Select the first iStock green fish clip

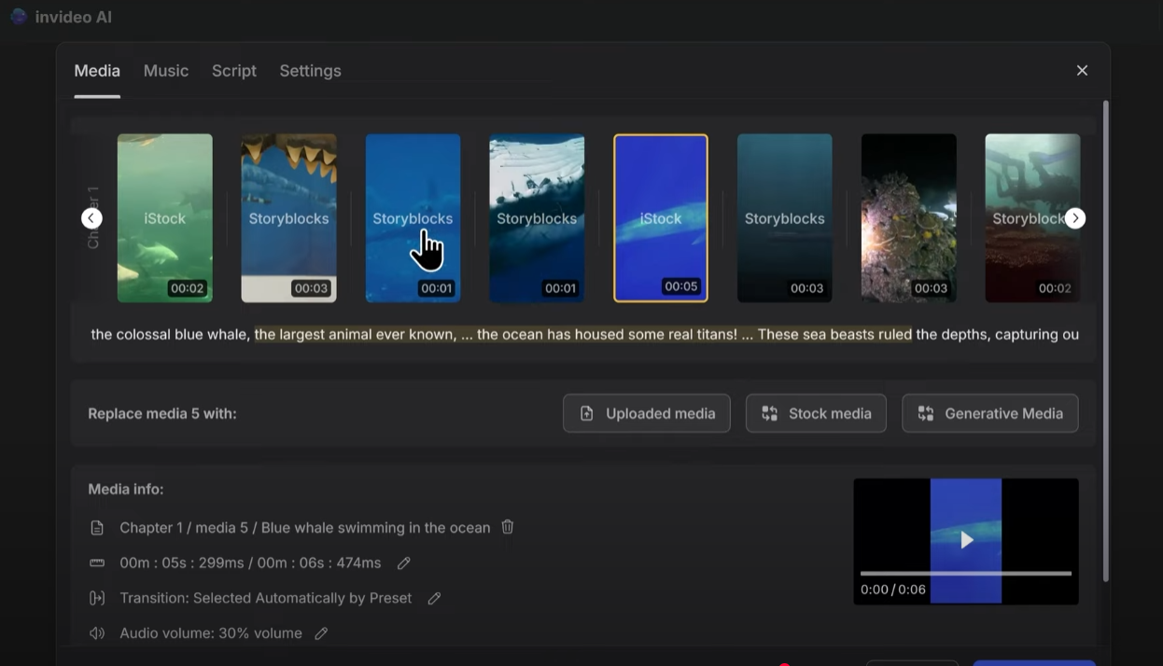[x=164, y=218]
